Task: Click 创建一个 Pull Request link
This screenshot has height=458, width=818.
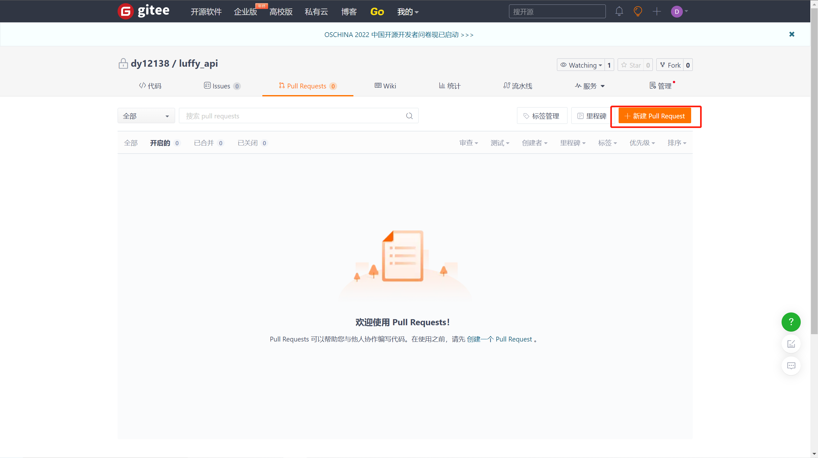Action: point(499,339)
